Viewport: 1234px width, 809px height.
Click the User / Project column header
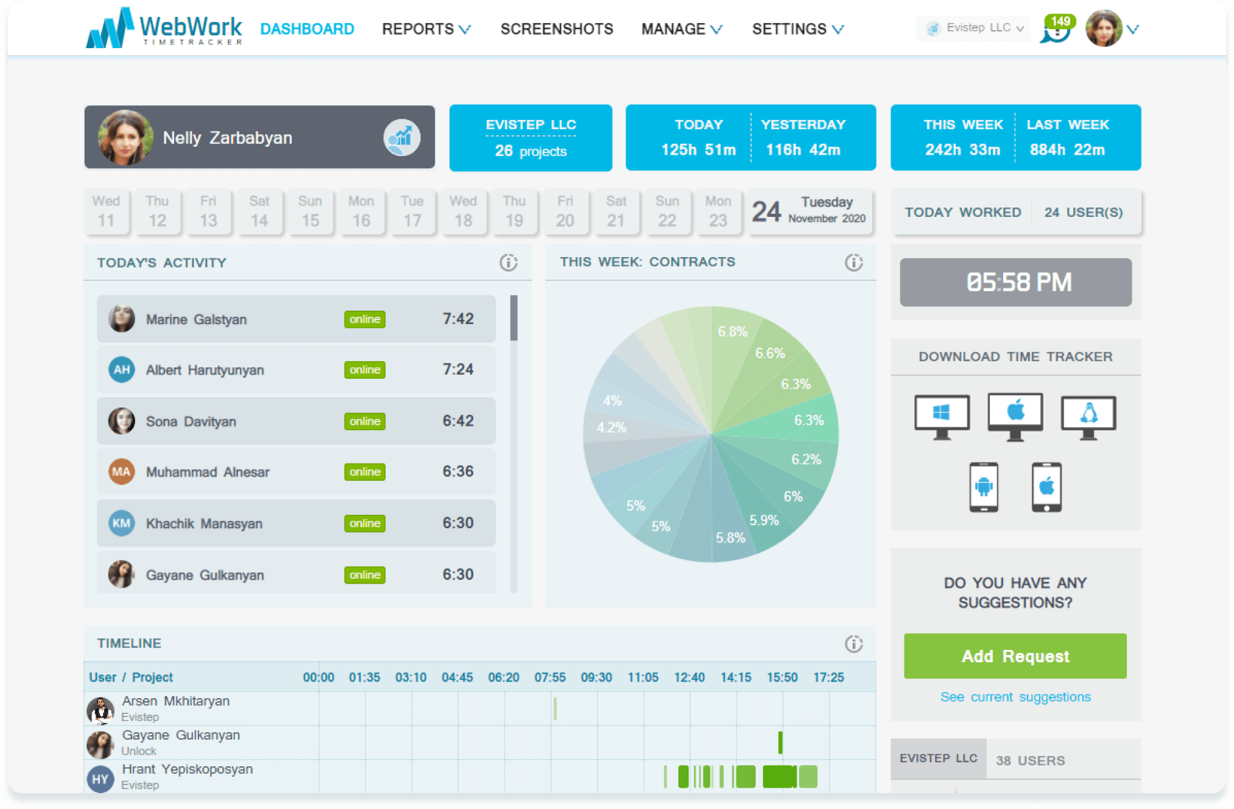pyautogui.click(x=131, y=677)
